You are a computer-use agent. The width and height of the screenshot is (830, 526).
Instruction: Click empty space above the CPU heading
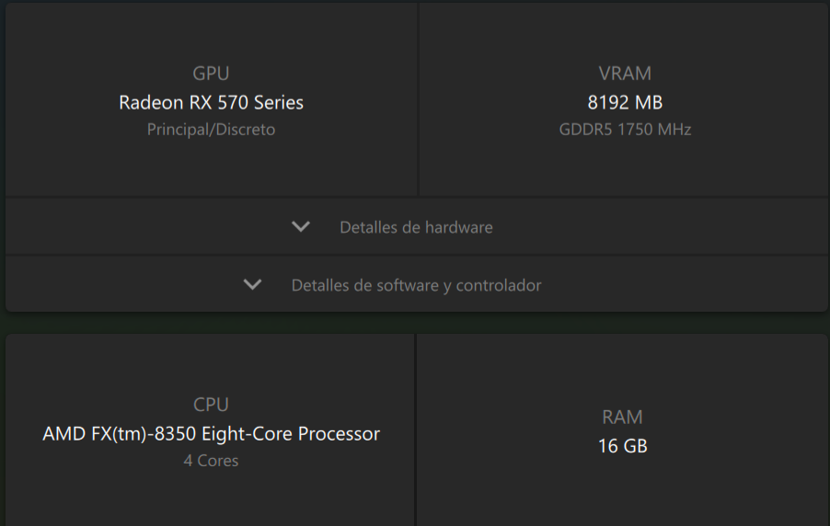211,363
